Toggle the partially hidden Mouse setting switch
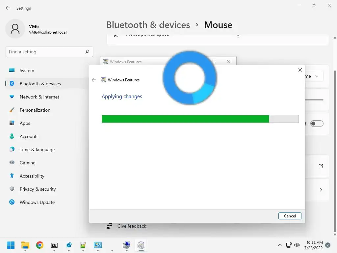The height and width of the screenshot is (253, 337). (x=317, y=124)
